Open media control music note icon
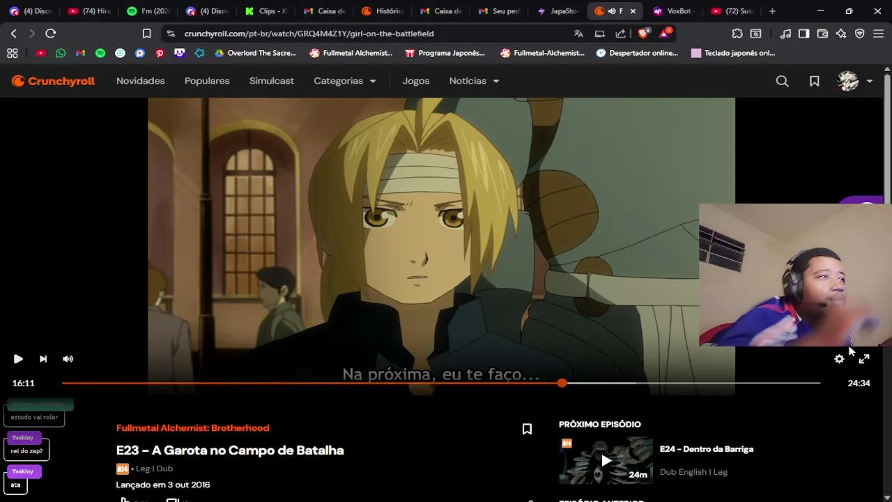 coord(785,33)
